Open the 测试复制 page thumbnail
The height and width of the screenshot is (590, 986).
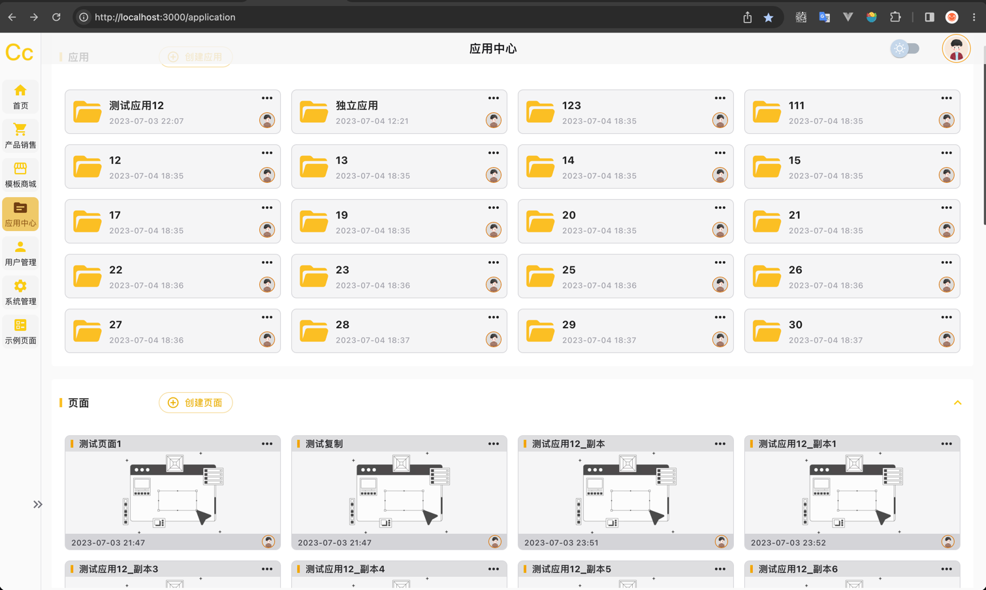click(x=400, y=493)
